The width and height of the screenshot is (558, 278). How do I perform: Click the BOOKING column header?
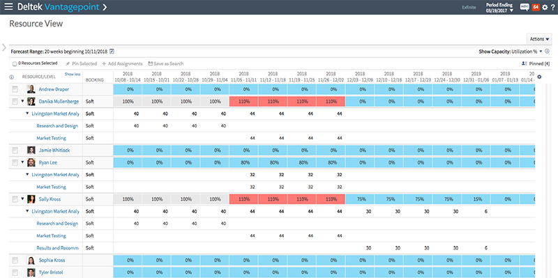[x=95, y=80]
